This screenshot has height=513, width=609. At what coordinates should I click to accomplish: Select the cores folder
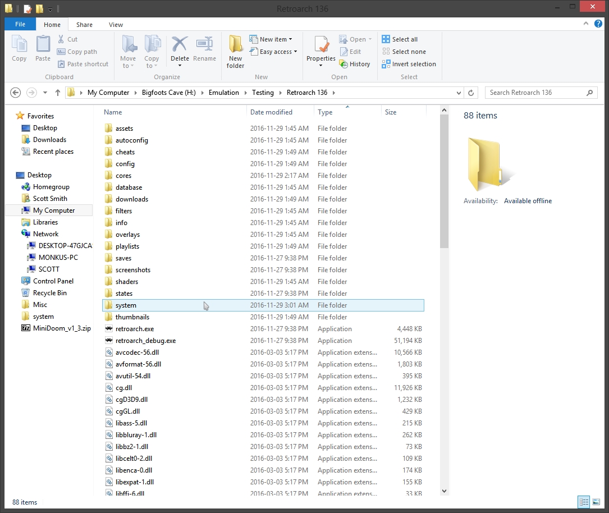[x=123, y=176]
